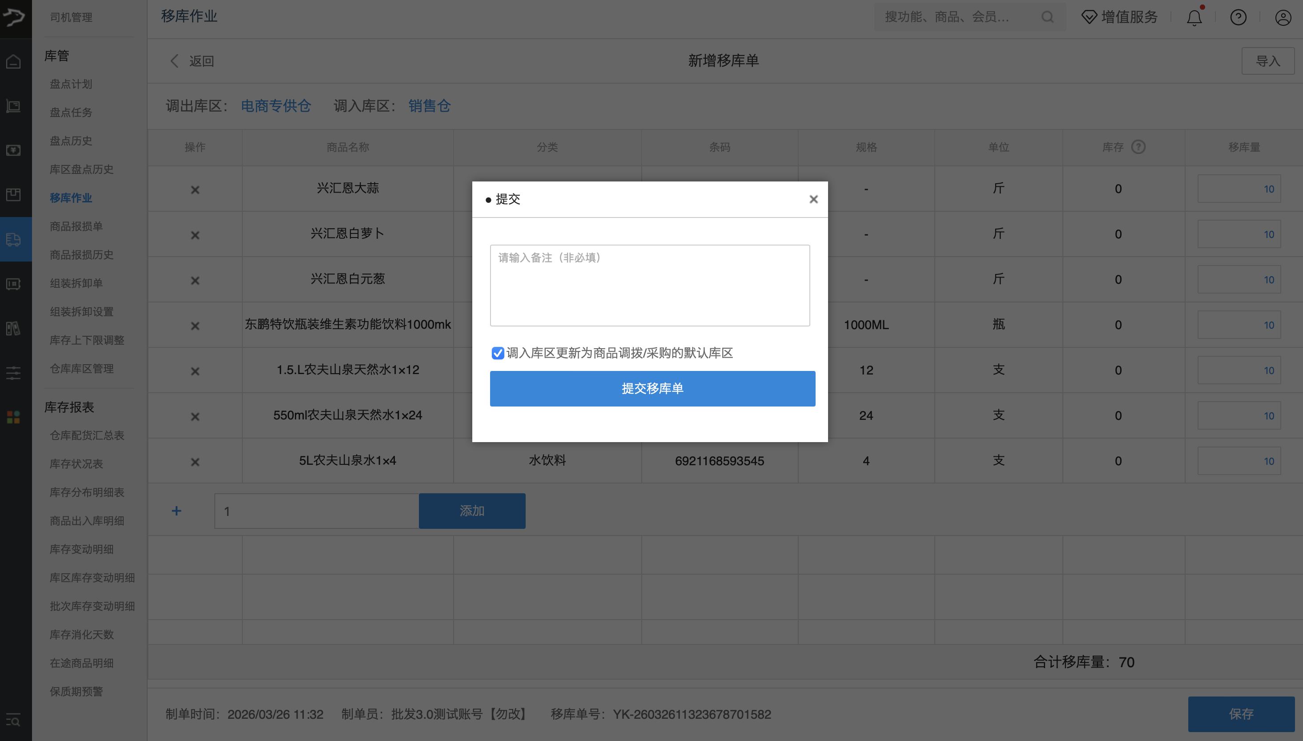Click the 保存 button at bottom right
Image resolution: width=1303 pixels, height=741 pixels.
pyautogui.click(x=1242, y=714)
